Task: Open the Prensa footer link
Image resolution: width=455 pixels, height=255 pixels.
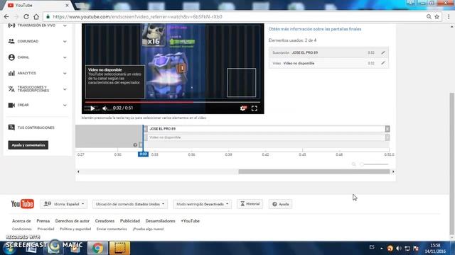Action: click(43, 221)
